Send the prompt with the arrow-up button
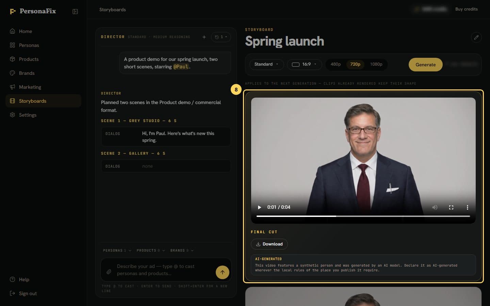The image size is (490, 306). point(223,272)
